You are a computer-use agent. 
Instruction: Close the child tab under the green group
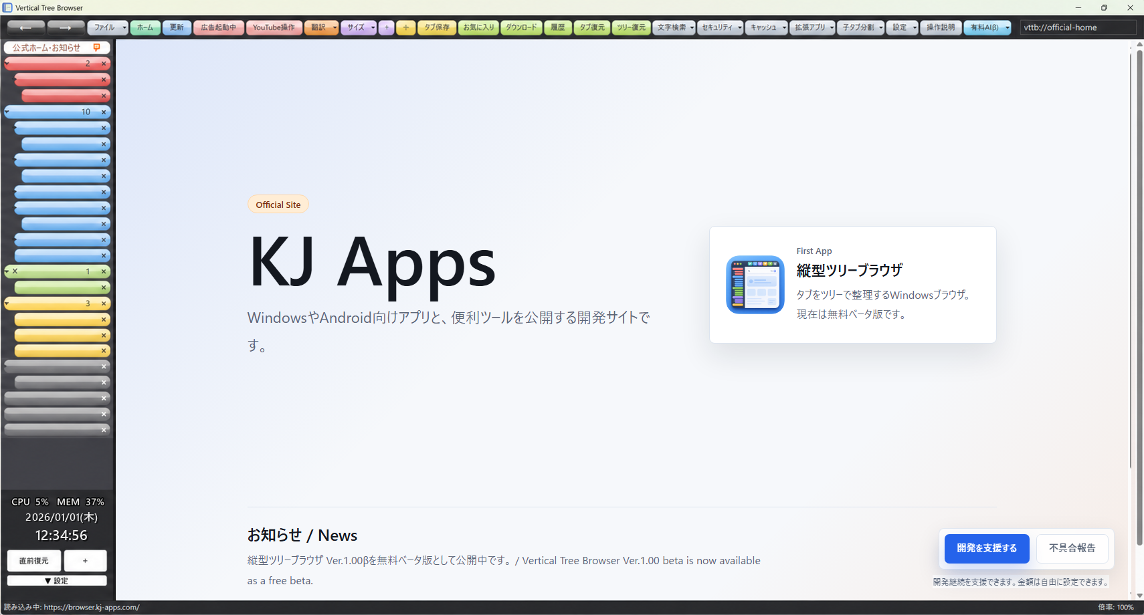[x=104, y=287]
